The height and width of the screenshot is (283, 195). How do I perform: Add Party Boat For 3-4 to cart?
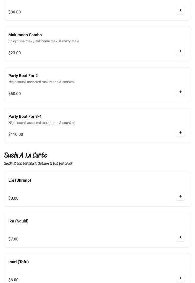(180, 133)
